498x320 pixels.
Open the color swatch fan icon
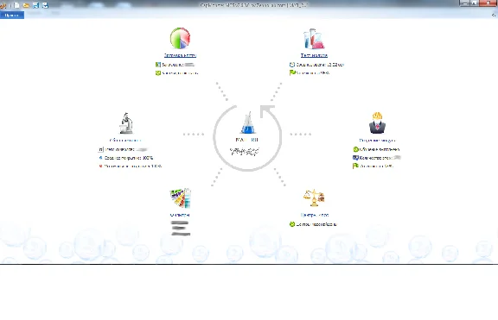click(x=181, y=198)
